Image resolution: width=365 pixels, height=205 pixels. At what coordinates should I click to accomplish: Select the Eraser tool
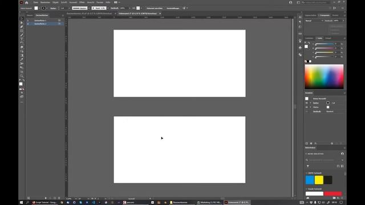tap(22, 47)
